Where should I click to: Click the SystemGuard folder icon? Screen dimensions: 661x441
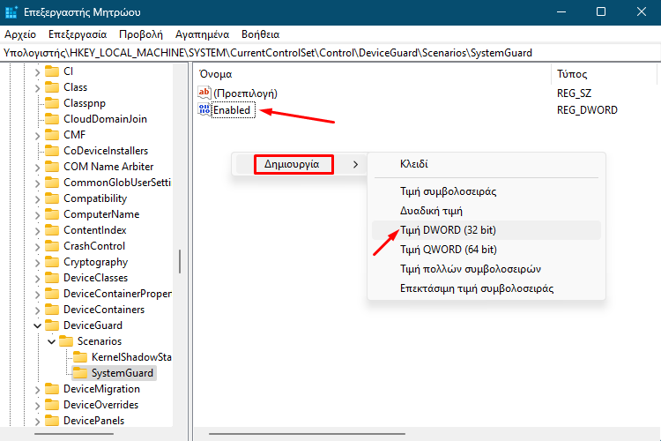80,373
